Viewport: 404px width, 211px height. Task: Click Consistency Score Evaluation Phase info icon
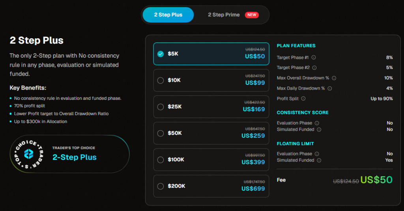(x=316, y=123)
